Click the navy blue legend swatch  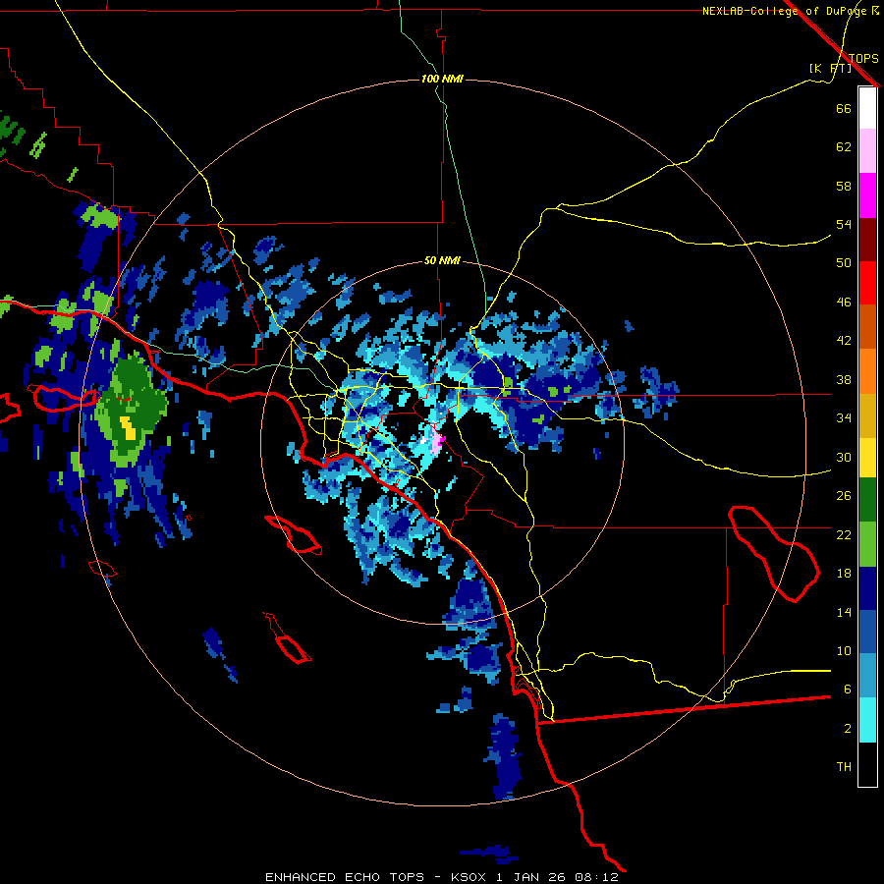(867, 588)
